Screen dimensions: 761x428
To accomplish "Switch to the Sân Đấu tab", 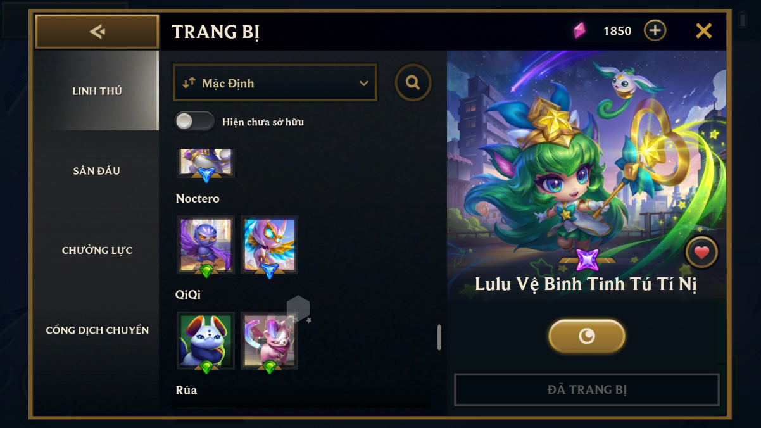I will [97, 170].
